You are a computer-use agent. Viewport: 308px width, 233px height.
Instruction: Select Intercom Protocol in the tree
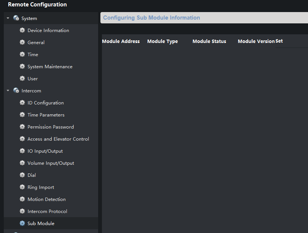[47, 212]
